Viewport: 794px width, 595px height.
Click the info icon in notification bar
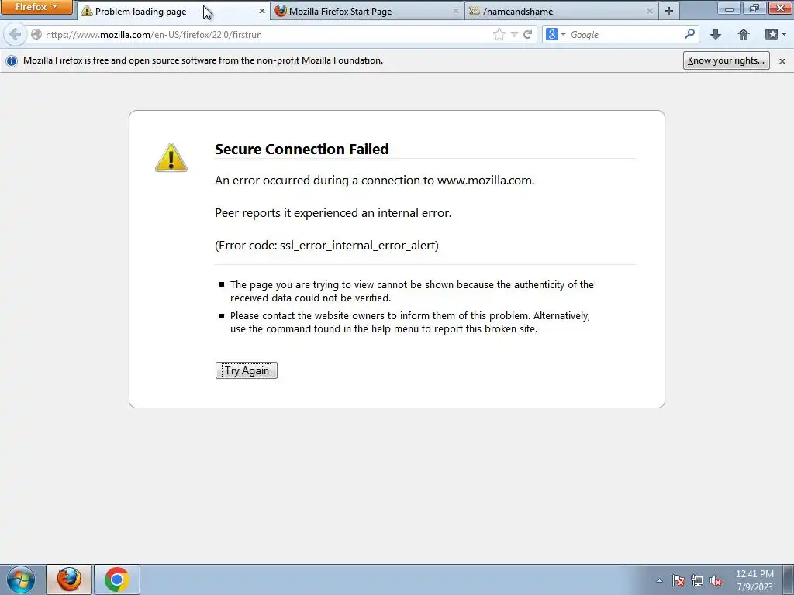click(x=11, y=60)
